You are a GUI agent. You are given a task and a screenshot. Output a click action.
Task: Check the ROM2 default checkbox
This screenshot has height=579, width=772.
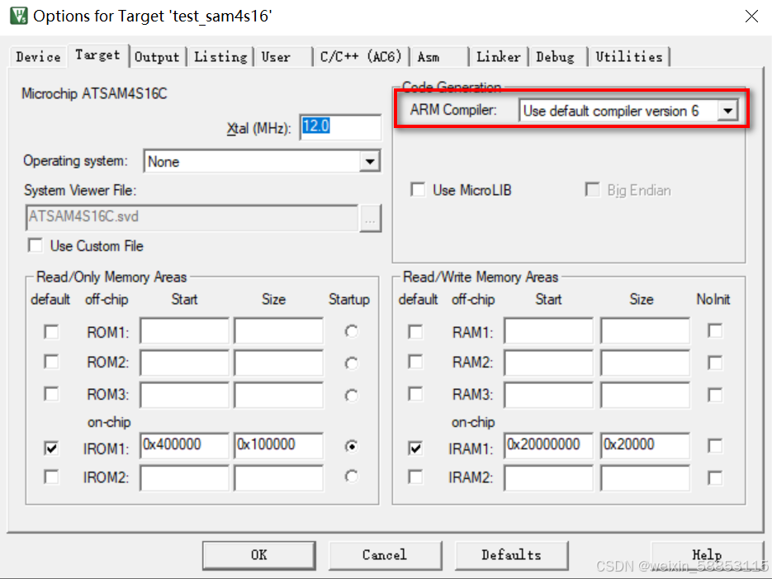(51, 363)
